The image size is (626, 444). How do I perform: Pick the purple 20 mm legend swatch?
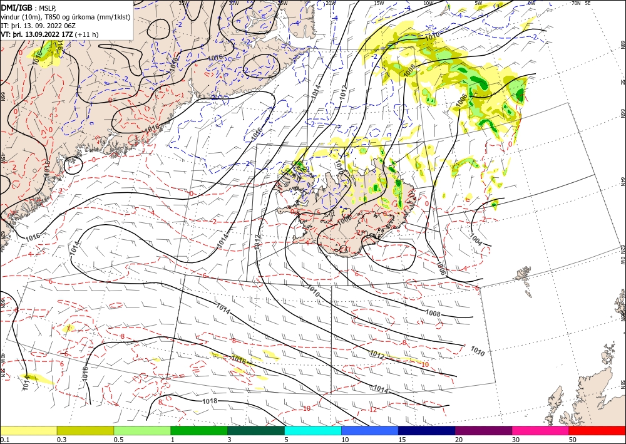pyautogui.click(x=483, y=430)
